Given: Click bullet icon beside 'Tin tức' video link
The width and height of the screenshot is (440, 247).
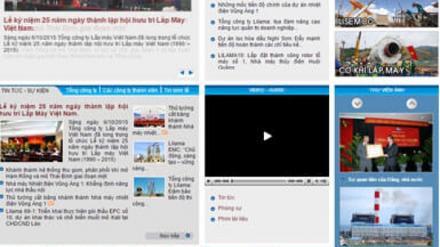Looking at the screenshot, I should (x=213, y=198).
